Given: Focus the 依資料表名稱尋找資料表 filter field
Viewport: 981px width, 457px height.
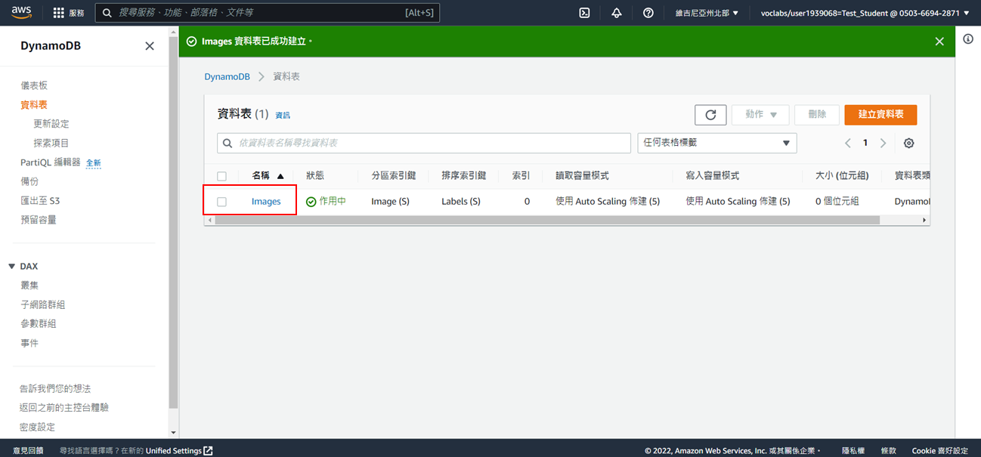Looking at the screenshot, I should 424,144.
